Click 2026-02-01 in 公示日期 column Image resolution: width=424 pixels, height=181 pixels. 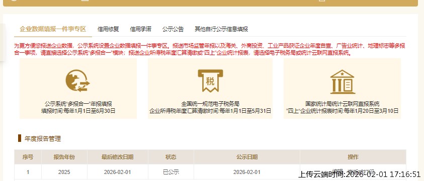click(247, 172)
